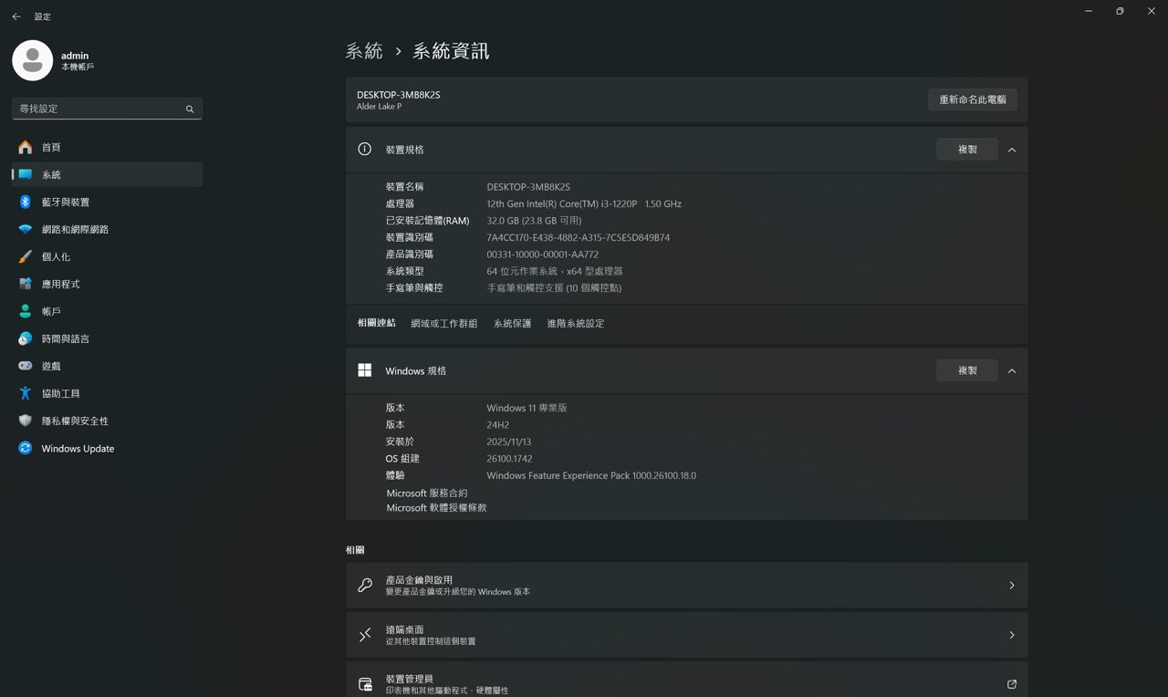Open Gaming (遊戲) controller icon
The height and width of the screenshot is (697, 1168).
tap(26, 366)
